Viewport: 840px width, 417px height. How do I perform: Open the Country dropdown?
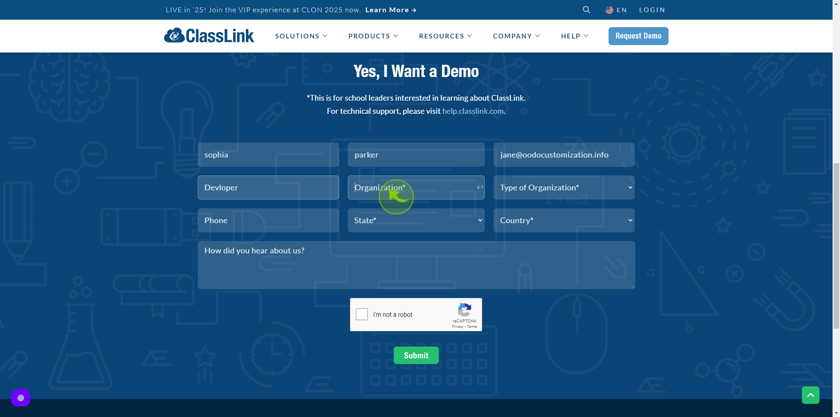click(564, 220)
